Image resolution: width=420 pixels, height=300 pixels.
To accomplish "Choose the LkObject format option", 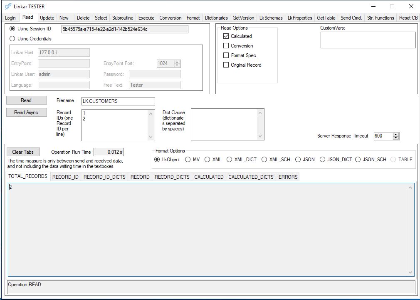I will point(157,160).
